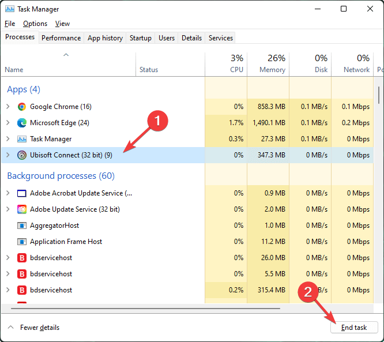Collapse view using Fewer details
Viewport: 384px width, 342px height.
tap(33, 328)
